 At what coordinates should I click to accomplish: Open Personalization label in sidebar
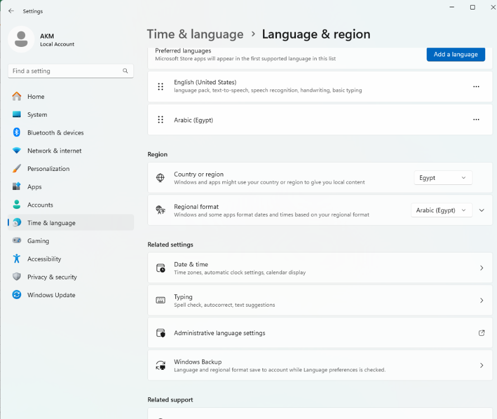[48, 169]
